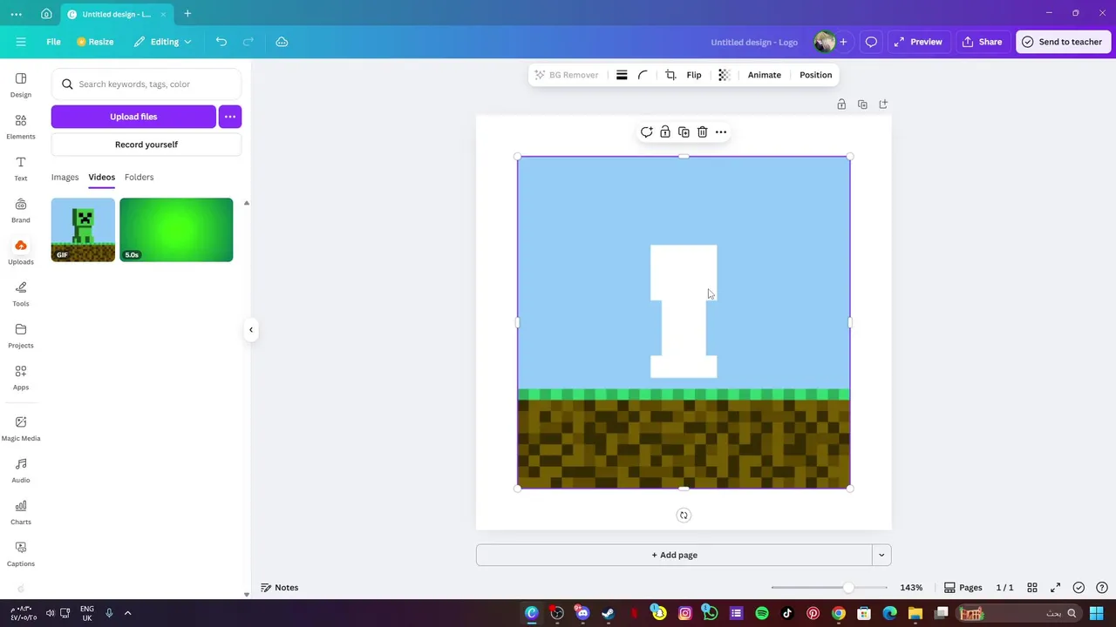
Task: Open the comments speech bubble icon
Action: click(x=871, y=42)
